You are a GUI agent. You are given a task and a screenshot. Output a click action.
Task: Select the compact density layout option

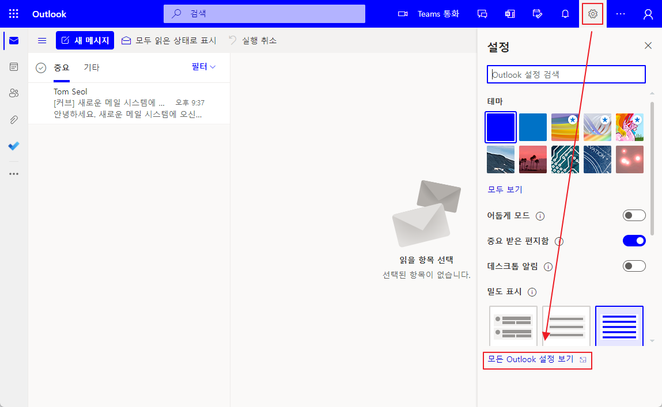pos(619,326)
